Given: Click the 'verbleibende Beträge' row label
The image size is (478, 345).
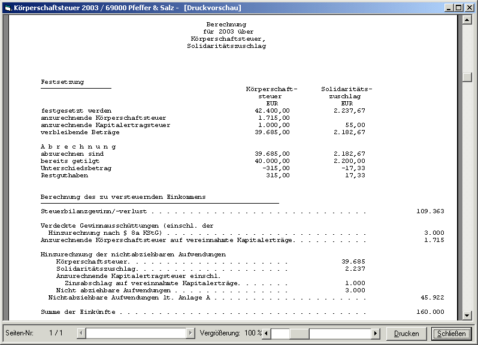Looking at the screenshot, I should click(x=80, y=132).
